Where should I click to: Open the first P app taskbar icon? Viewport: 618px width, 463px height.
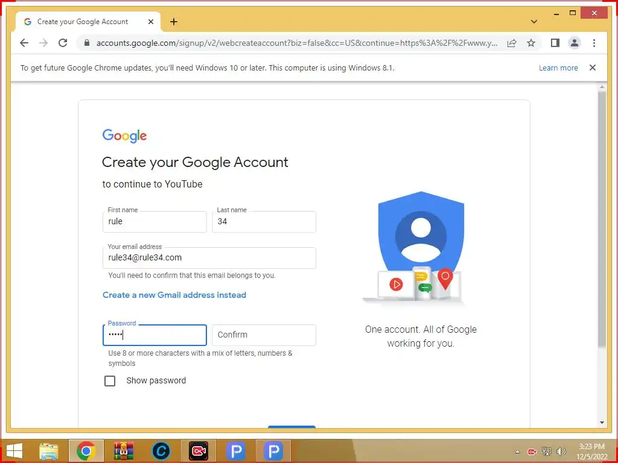coord(236,451)
